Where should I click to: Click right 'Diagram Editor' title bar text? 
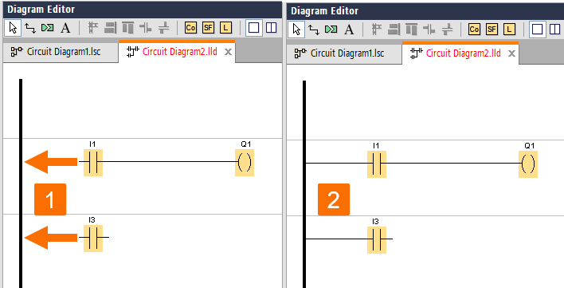[324, 11]
